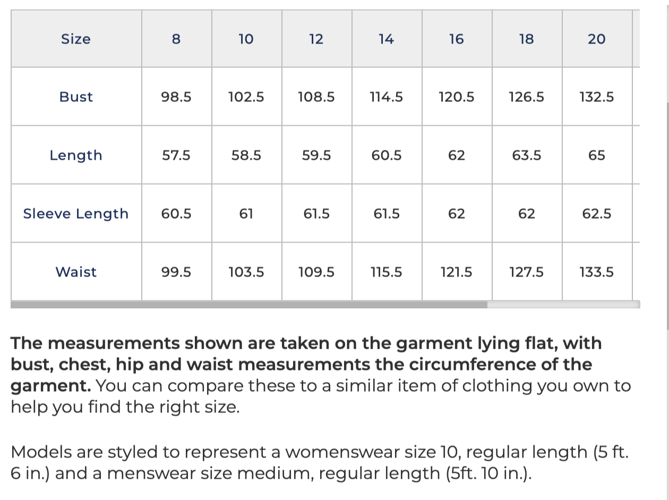Select the Waist row label
669x500 pixels.
click(76, 272)
